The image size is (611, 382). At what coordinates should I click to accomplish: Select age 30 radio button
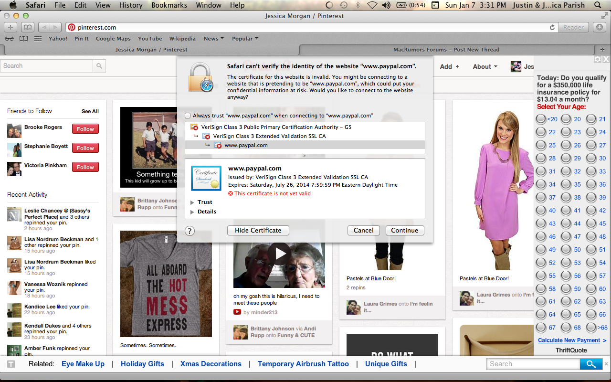point(591,158)
